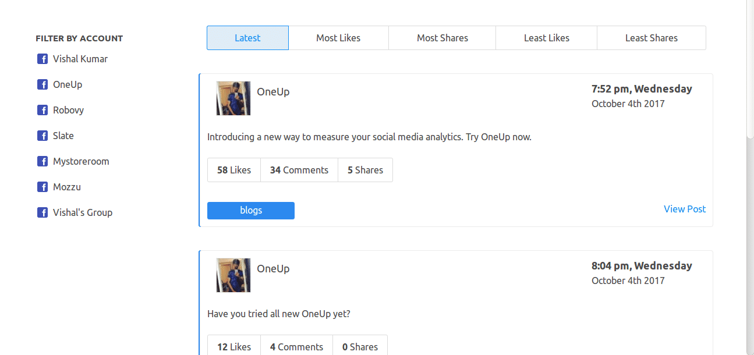Switch to the Least Likes tab
Viewport: 754px width, 355px height.
(546, 37)
